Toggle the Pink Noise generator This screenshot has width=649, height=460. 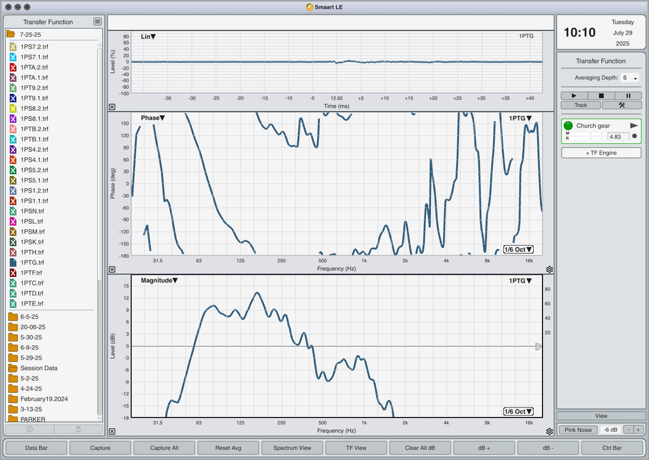578,430
